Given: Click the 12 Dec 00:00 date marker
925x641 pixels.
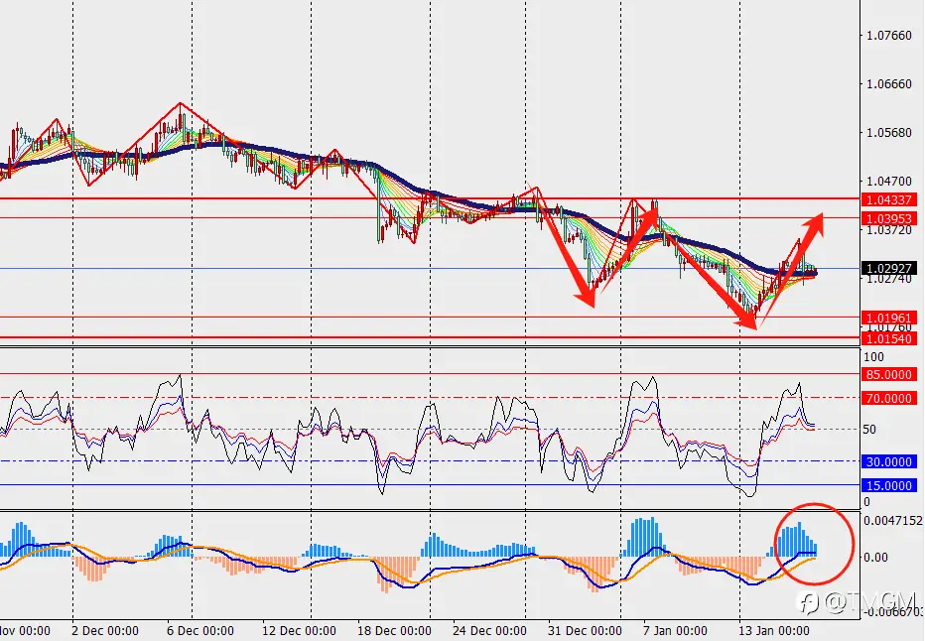Looking at the screenshot, I should point(299,630).
